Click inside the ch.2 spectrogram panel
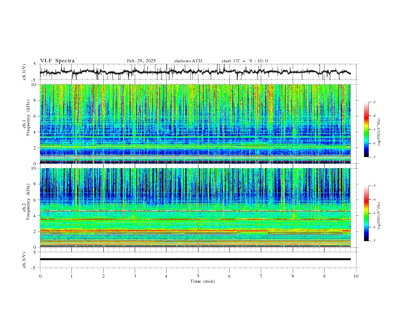Image resolution: width=401 pixels, height=310 pixels. pos(195,208)
